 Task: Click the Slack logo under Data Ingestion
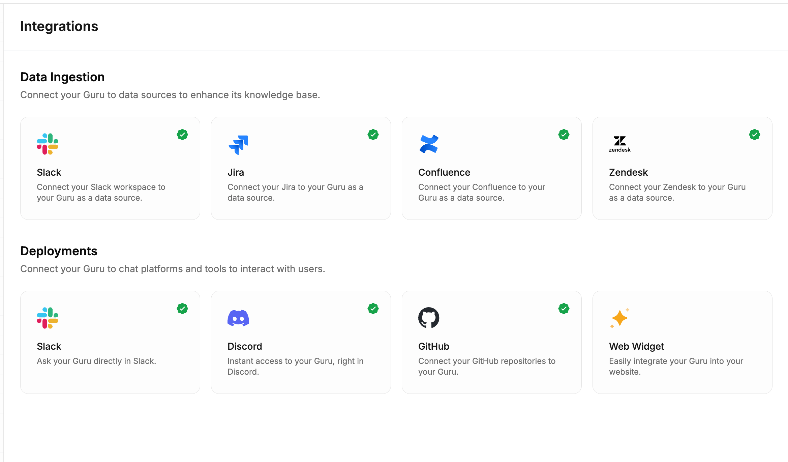48,144
